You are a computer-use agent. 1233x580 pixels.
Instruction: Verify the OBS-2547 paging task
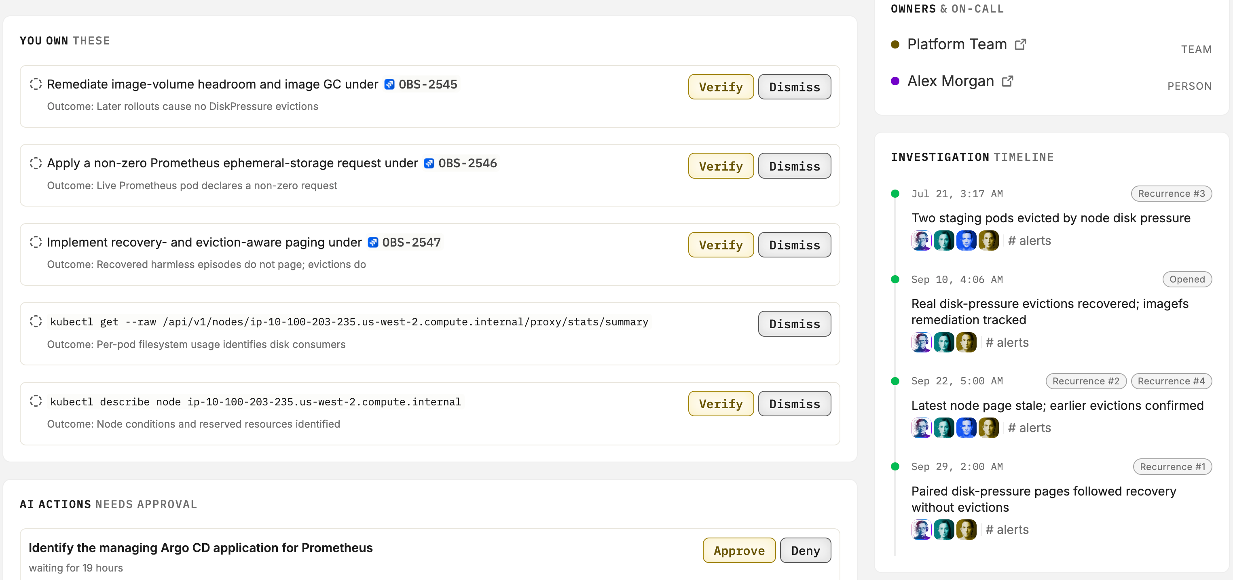pos(721,245)
